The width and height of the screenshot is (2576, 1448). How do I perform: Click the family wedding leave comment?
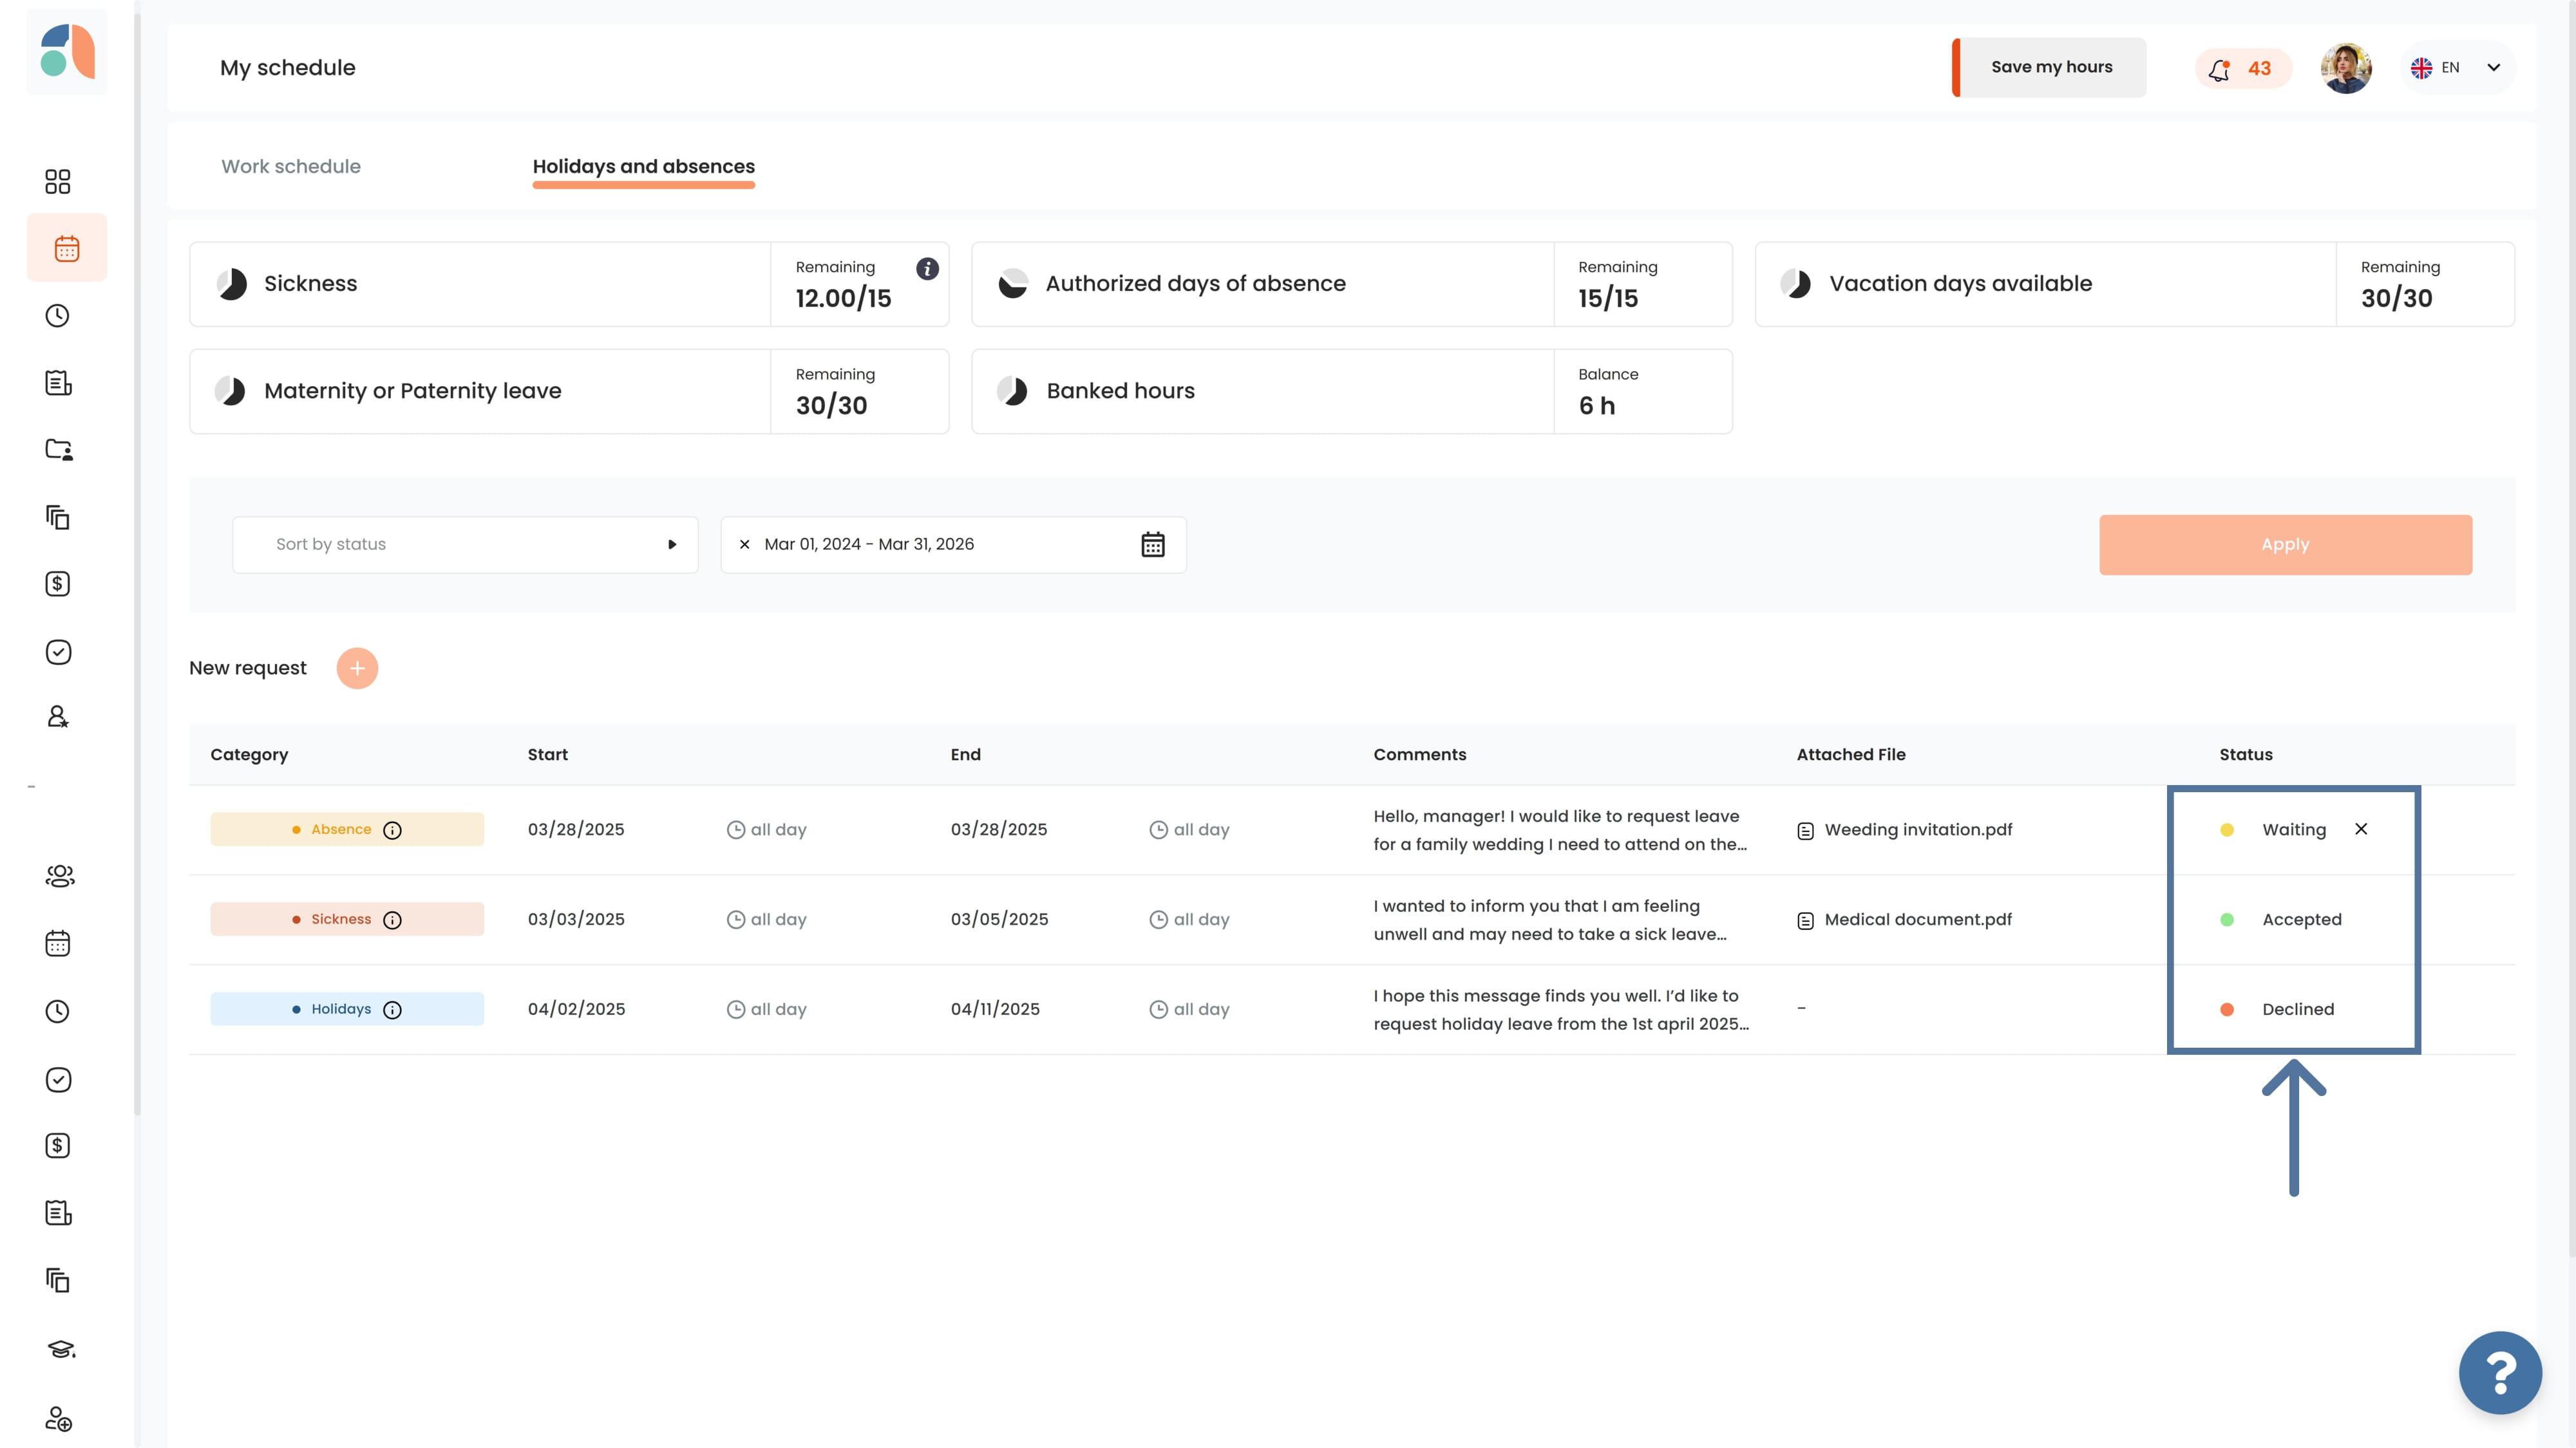tap(1560, 830)
